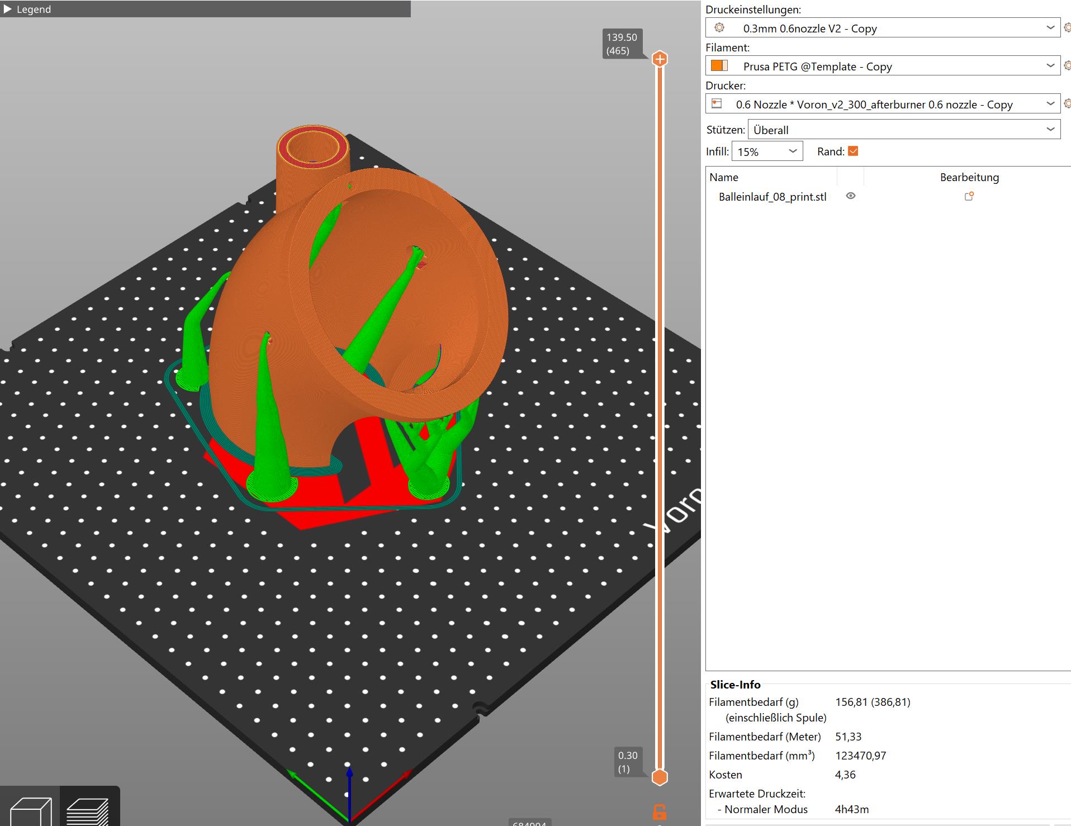Click the edit icon for Balleinlauf_08_print.stl
Viewport: 1071px width, 826px height.
click(x=969, y=196)
